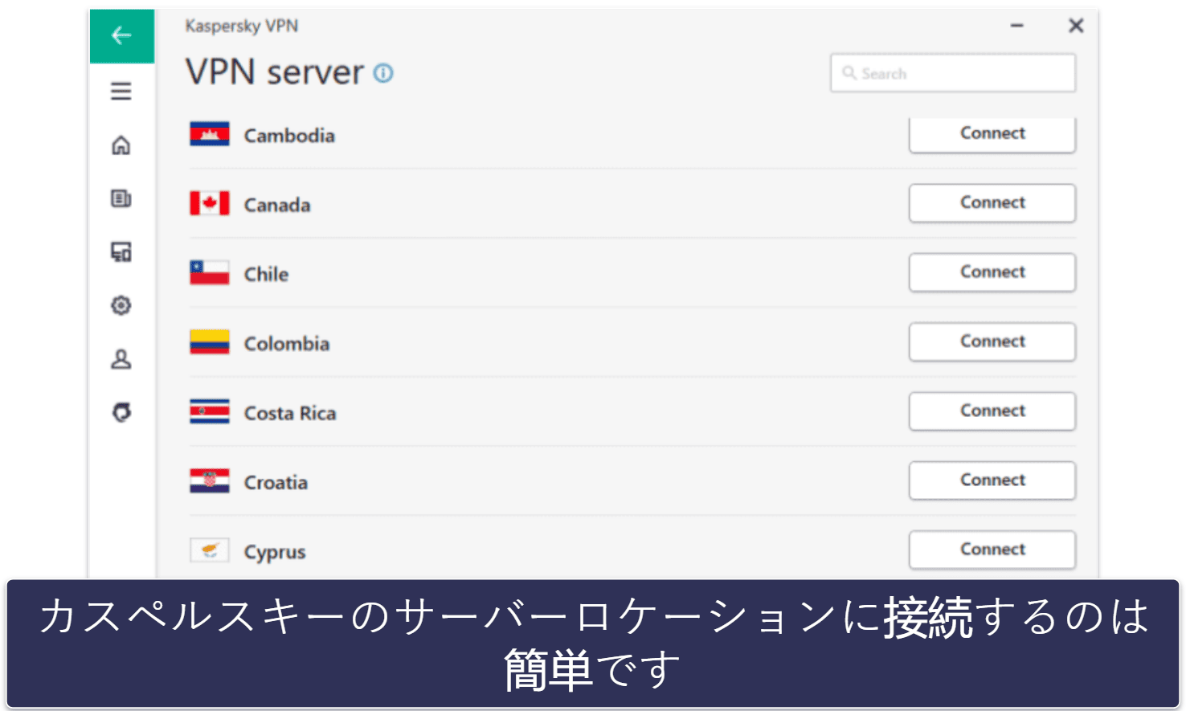Open the support icon at sidebar bottom

click(121, 412)
